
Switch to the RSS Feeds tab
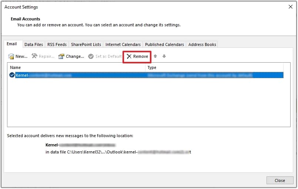tap(57, 44)
